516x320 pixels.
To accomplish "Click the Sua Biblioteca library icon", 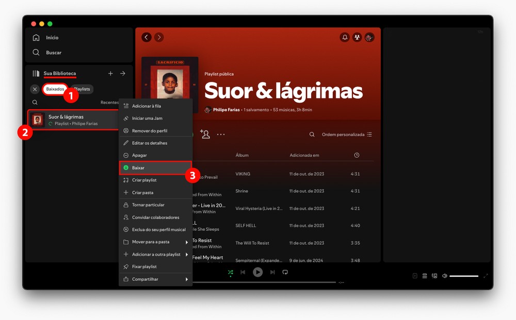I will 36,73.
